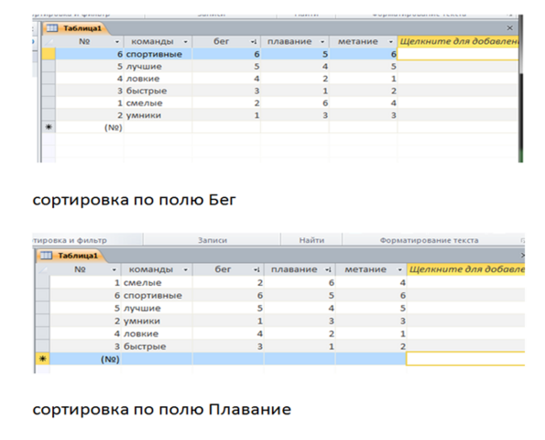Open бег column dropdown in upper table
545x440 pixels.
(x=254, y=42)
